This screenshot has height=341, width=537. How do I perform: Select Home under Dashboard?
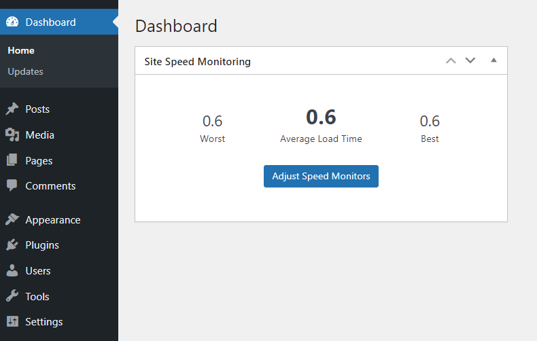pos(21,51)
